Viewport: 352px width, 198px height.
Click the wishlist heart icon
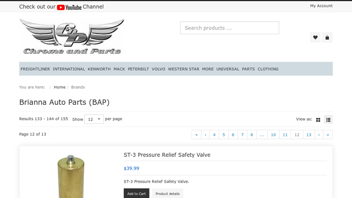(x=315, y=37)
